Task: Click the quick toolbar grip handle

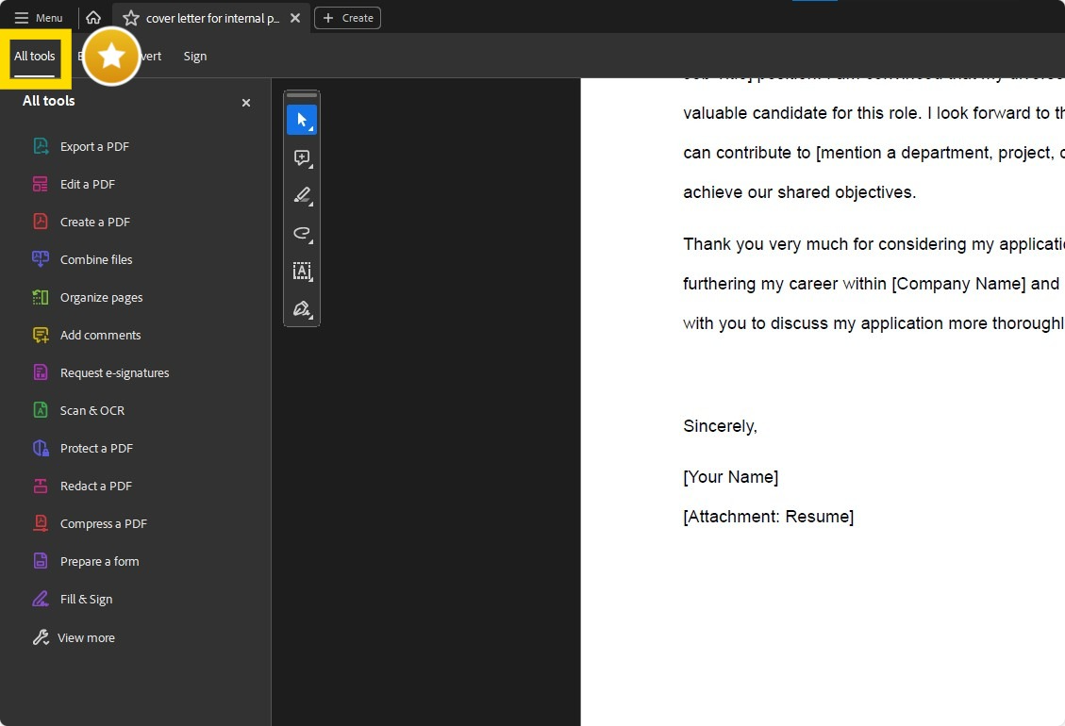Action: [302, 95]
